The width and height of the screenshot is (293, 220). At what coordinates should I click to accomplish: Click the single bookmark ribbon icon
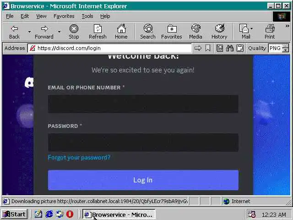click(x=208, y=48)
